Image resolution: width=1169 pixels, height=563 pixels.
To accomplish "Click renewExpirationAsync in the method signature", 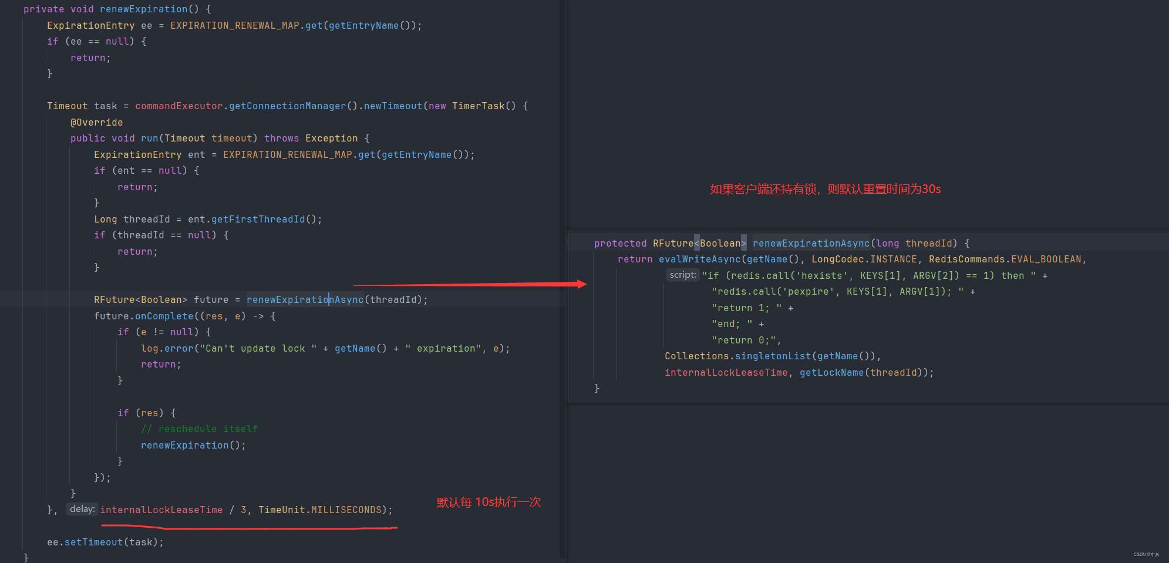I will [x=811, y=244].
